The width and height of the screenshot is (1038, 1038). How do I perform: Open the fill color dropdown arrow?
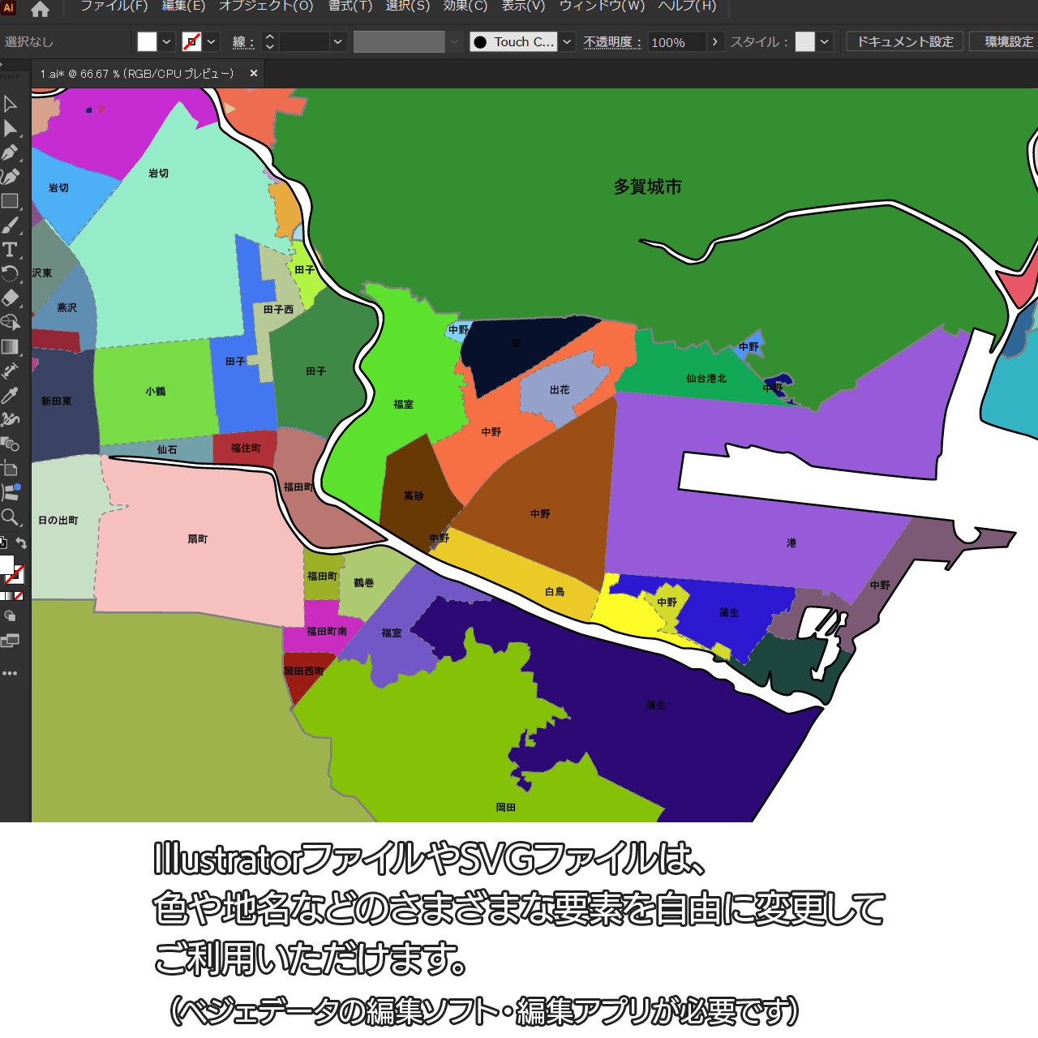(167, 41)
